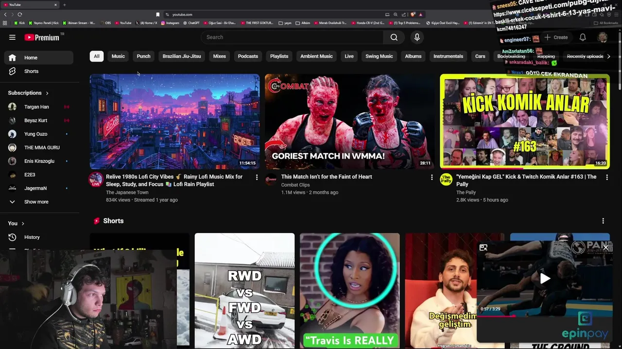Open Home in the sidebar
622x349 pixels.
point(39,58)
